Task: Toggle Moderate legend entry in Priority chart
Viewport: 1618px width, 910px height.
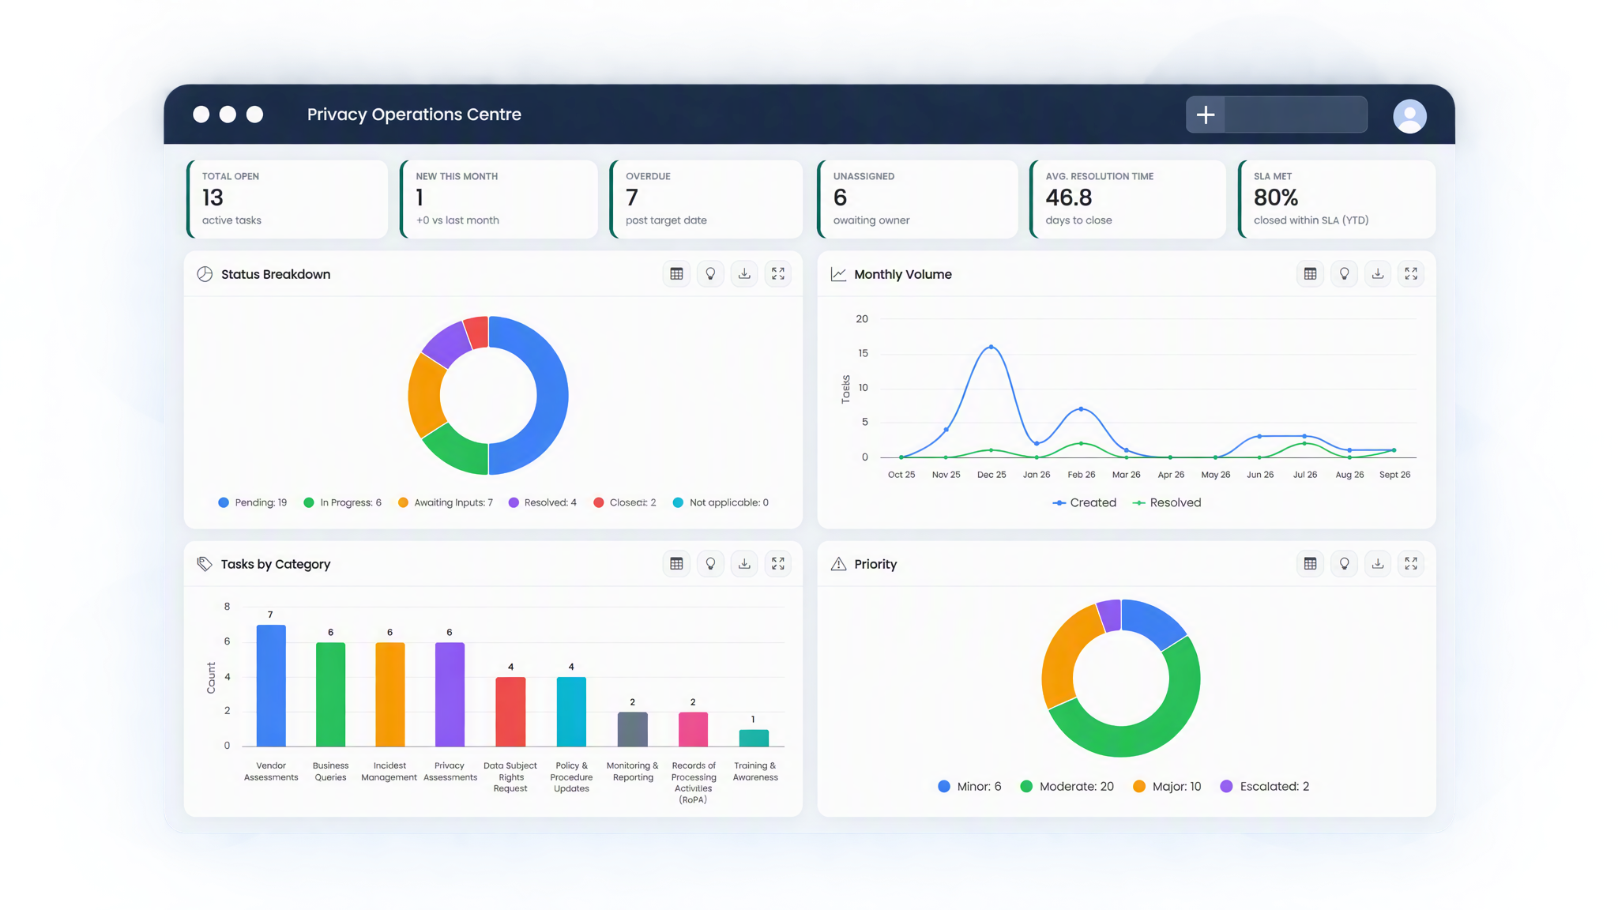Action: pos(1067,786)
